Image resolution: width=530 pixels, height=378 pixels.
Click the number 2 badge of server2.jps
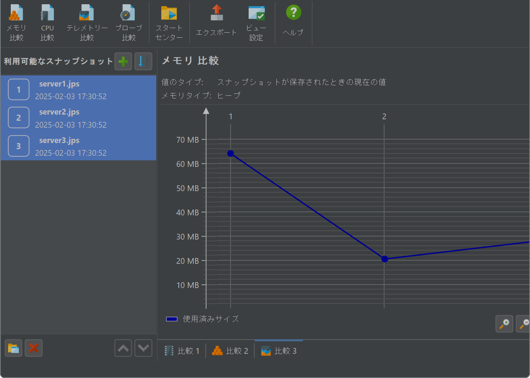18,118
